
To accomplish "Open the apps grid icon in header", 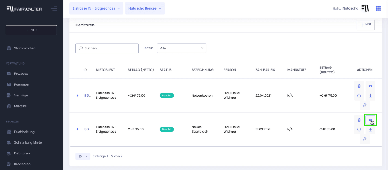I will (378, 8).
